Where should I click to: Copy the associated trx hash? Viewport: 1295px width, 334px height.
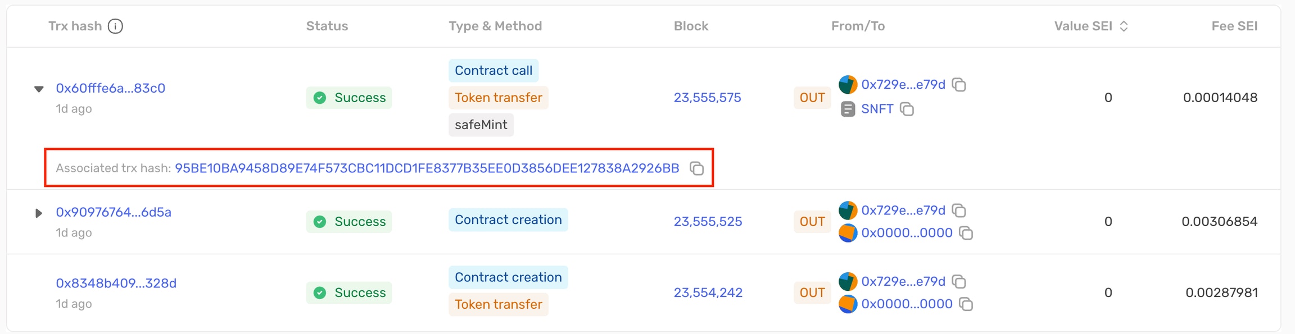[x=696, y=168]
